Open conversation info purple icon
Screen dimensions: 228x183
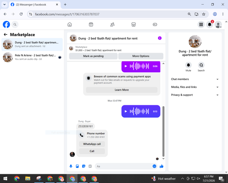tap(160, 38)
